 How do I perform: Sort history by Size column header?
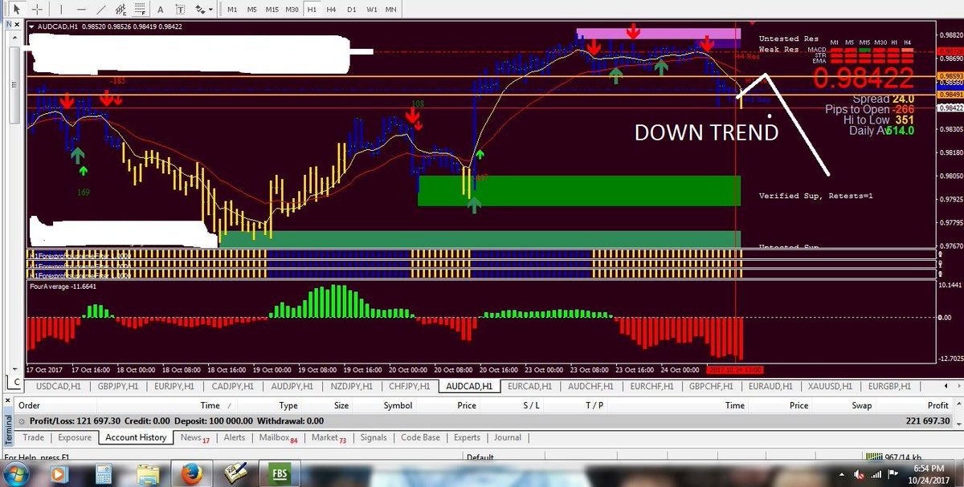[x=341, y=406]
